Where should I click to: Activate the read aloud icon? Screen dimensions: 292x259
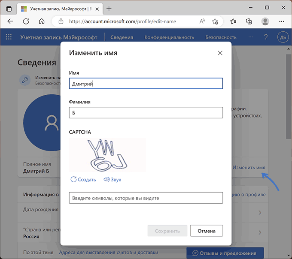202,21
